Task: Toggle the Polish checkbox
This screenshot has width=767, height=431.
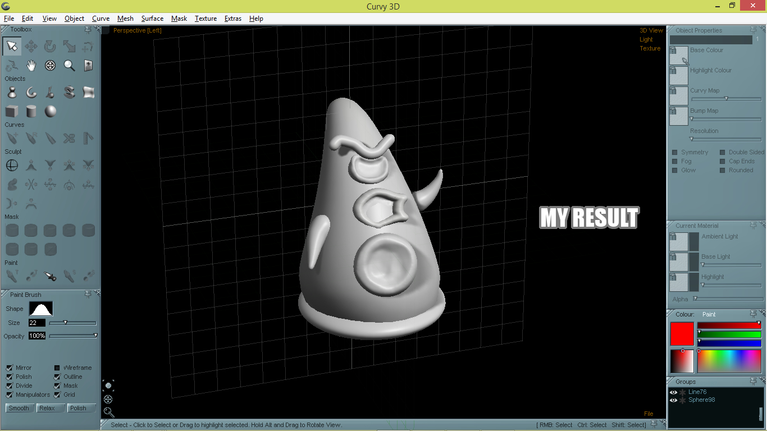Action: coord(10,377)
